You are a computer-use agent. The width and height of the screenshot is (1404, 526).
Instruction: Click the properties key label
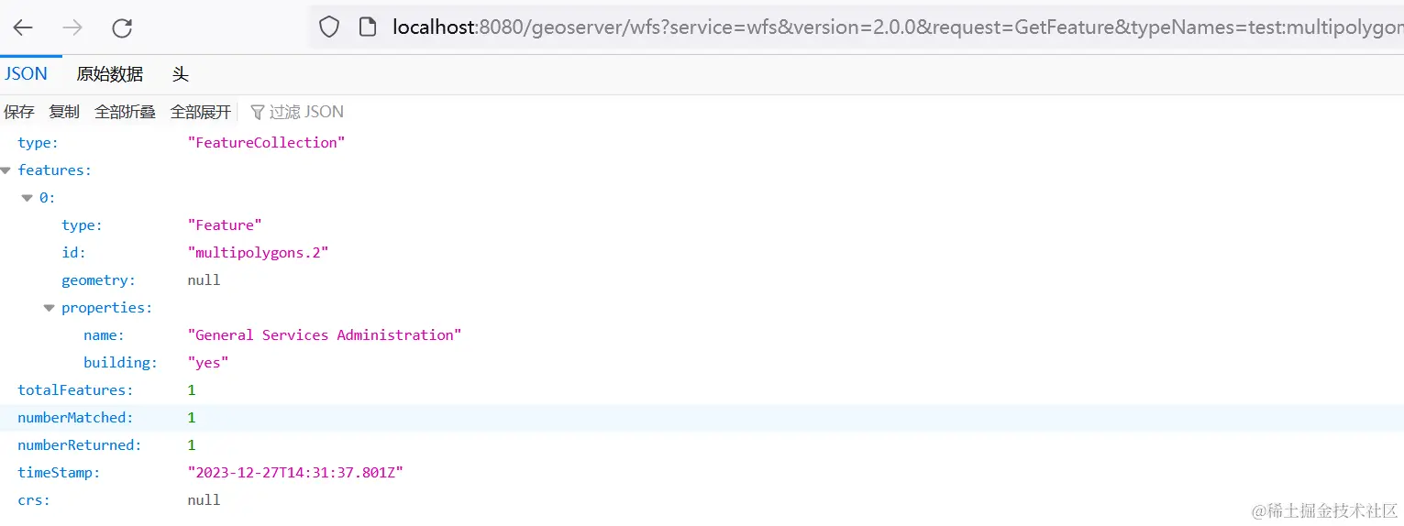click(107, 308)
